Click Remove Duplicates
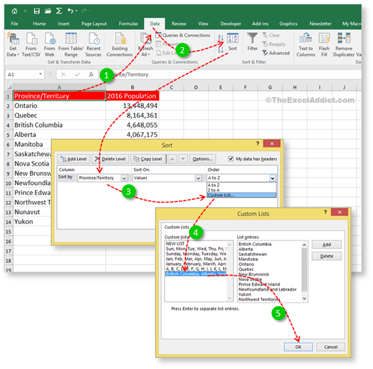This screenshot has height=369, width=373. point(344,45)
